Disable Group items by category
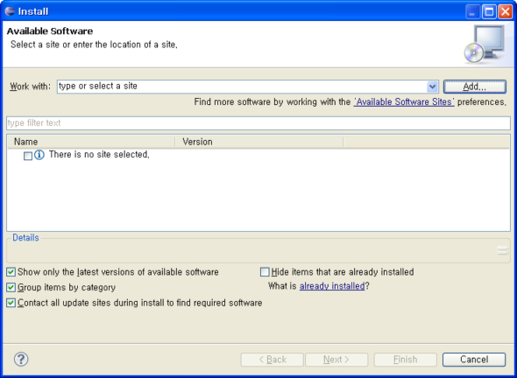517x378 pixels. click(x=11, y=288)
